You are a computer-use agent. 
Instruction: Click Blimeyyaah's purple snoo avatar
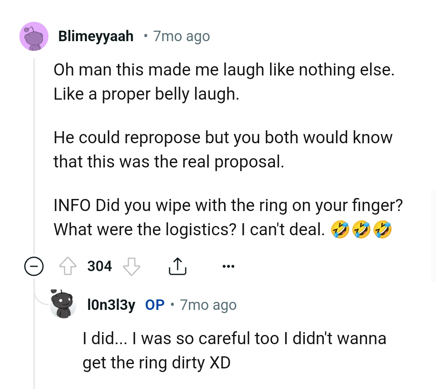pyautogui.click(x=34, y=36)
